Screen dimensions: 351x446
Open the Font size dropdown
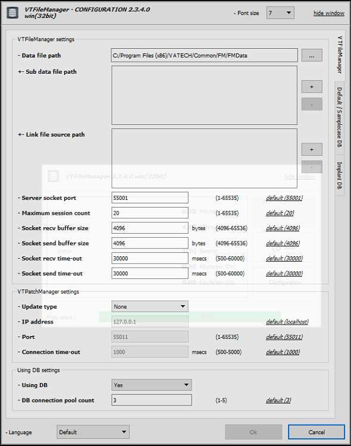point(280,13)
